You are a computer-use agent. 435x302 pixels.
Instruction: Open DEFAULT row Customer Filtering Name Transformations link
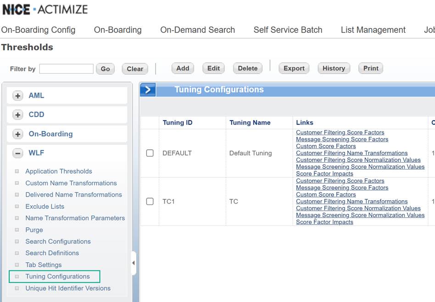[352, 153]
